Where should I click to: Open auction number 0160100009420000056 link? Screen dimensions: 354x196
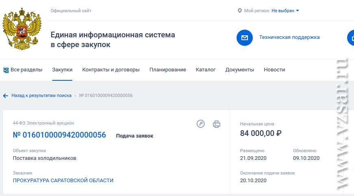[x=59, y=135]
